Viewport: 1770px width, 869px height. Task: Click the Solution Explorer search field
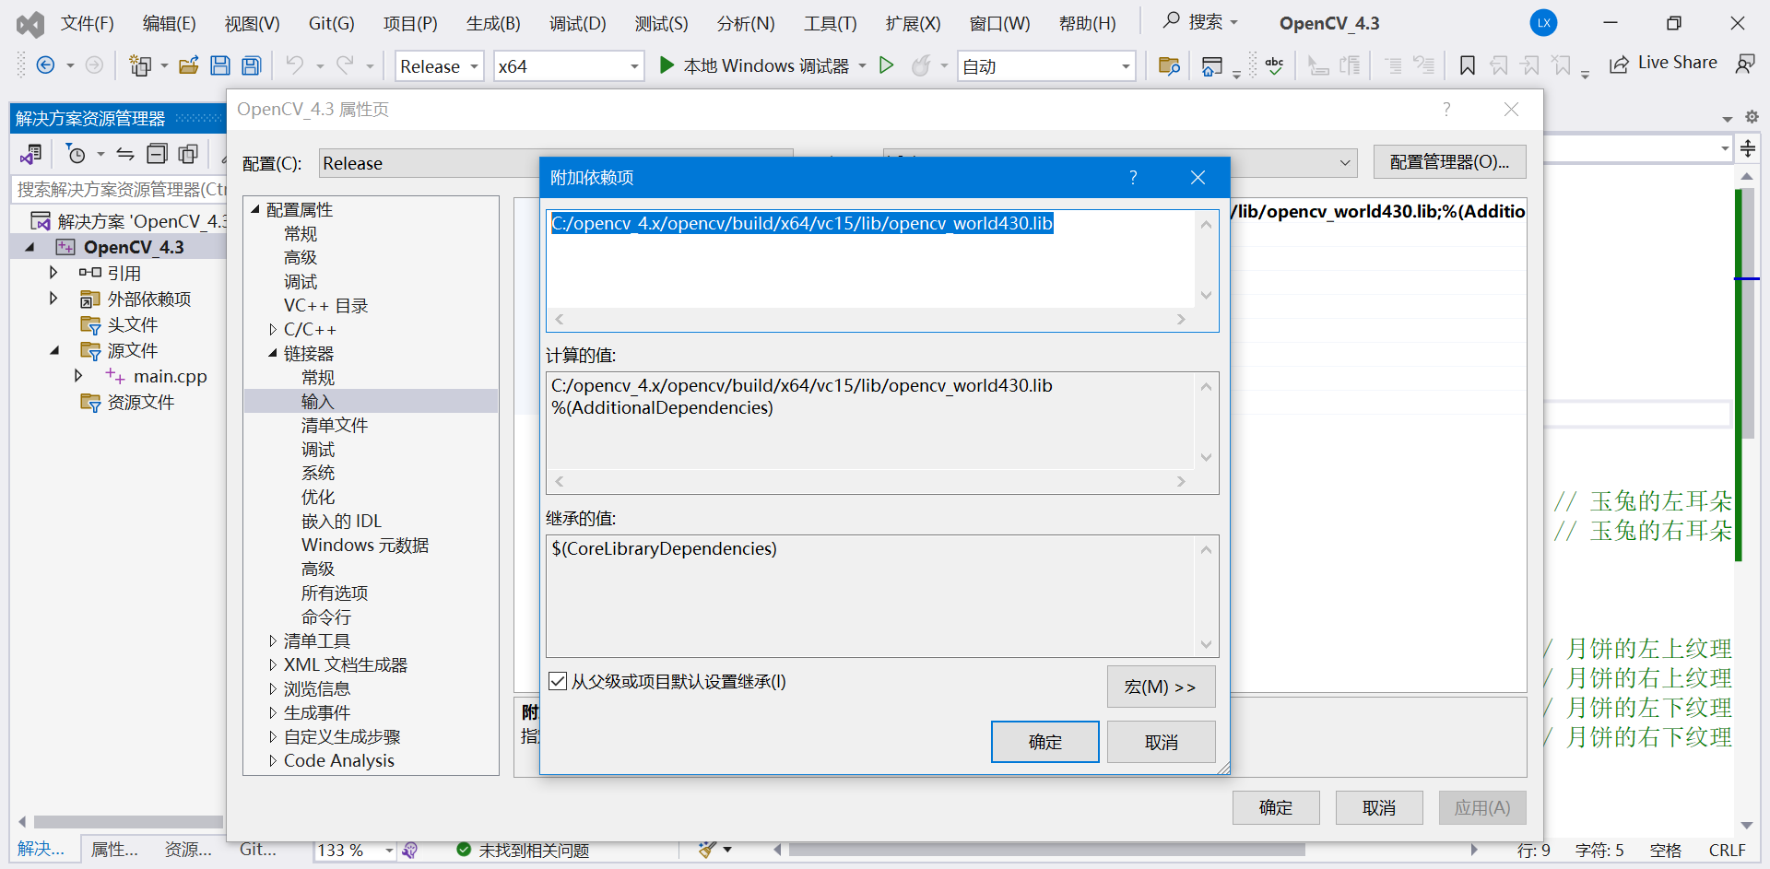point(121,189)
